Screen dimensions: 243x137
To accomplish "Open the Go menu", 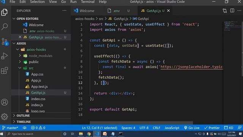I will 63,2.
